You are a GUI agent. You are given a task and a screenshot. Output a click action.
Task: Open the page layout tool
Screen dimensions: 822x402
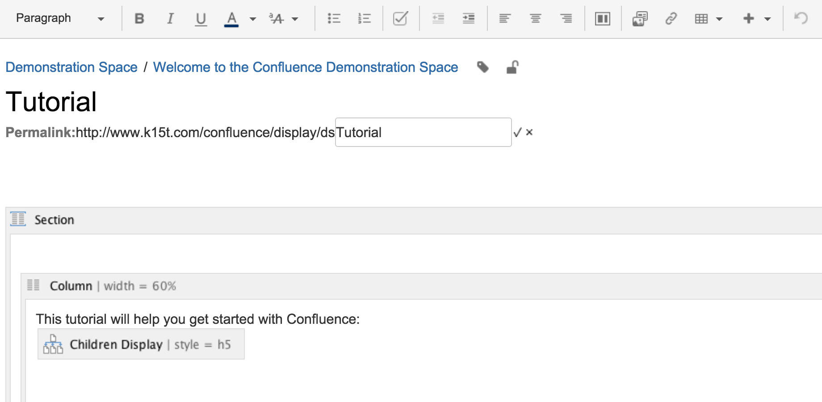602,19
